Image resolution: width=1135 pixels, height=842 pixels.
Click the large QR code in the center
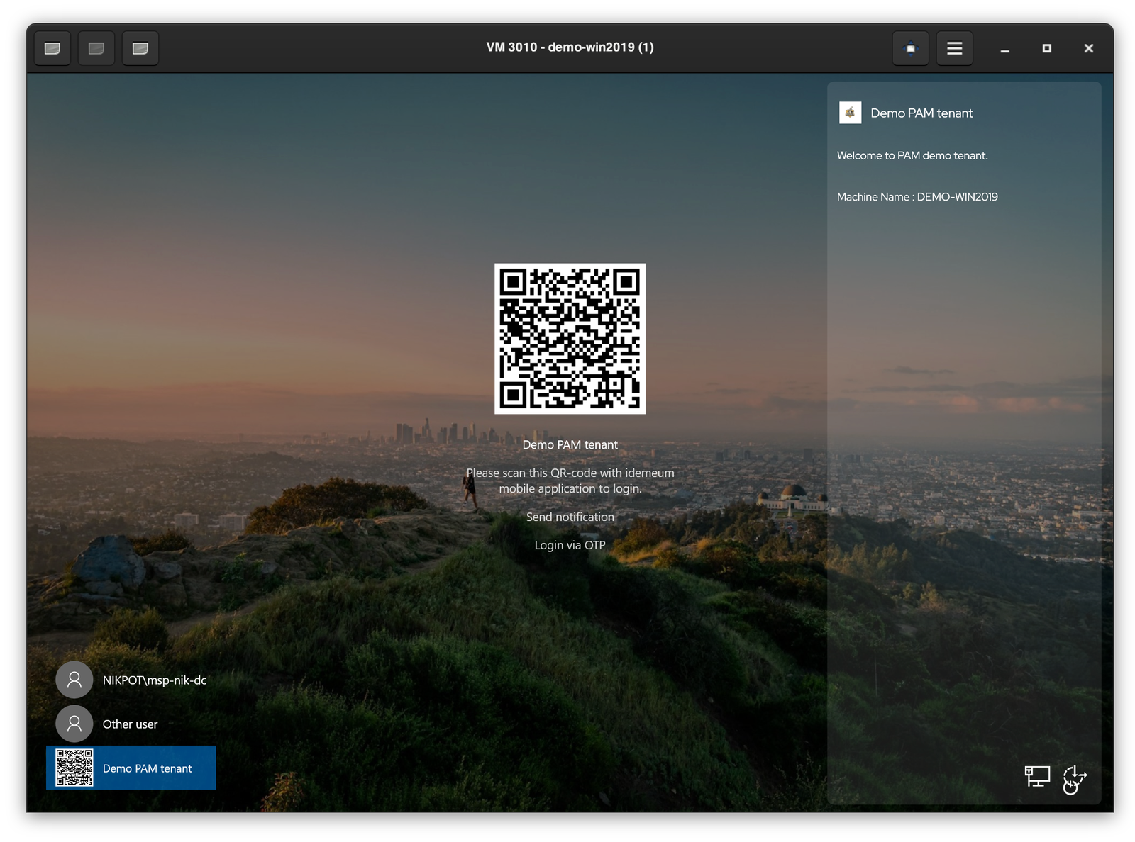coord(570,339)
